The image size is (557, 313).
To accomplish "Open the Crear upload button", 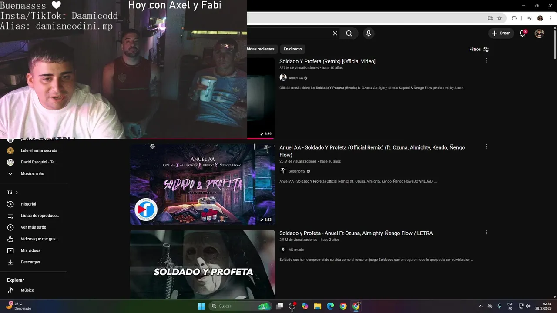I will pos(501,33).
